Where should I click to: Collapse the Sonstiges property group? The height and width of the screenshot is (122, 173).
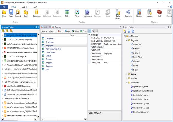pos(89,35)
